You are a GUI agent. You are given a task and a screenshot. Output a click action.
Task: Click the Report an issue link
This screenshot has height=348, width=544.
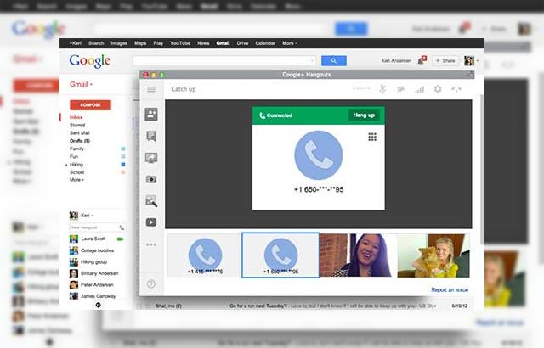[x=450, y=289]
